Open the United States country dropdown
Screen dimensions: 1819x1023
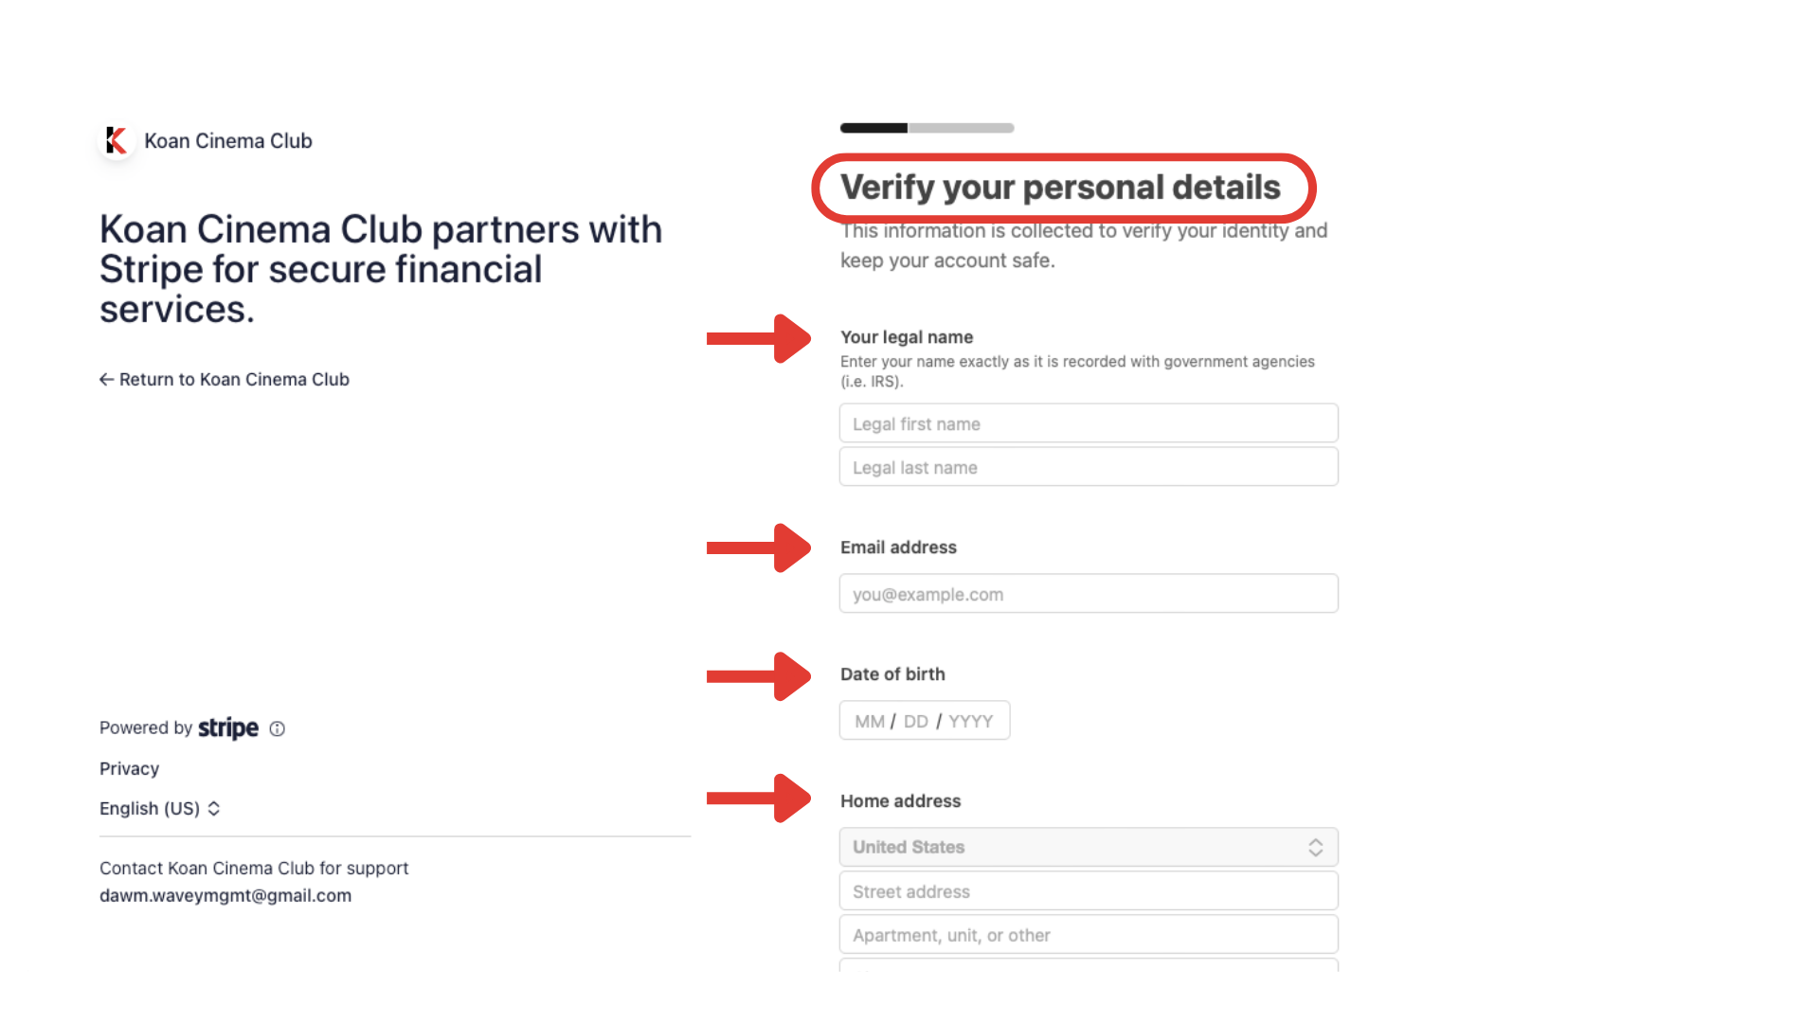tap(1089, 847)
